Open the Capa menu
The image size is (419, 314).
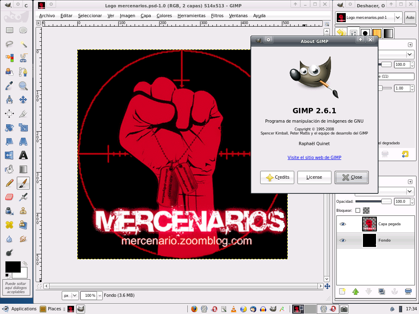146,16
